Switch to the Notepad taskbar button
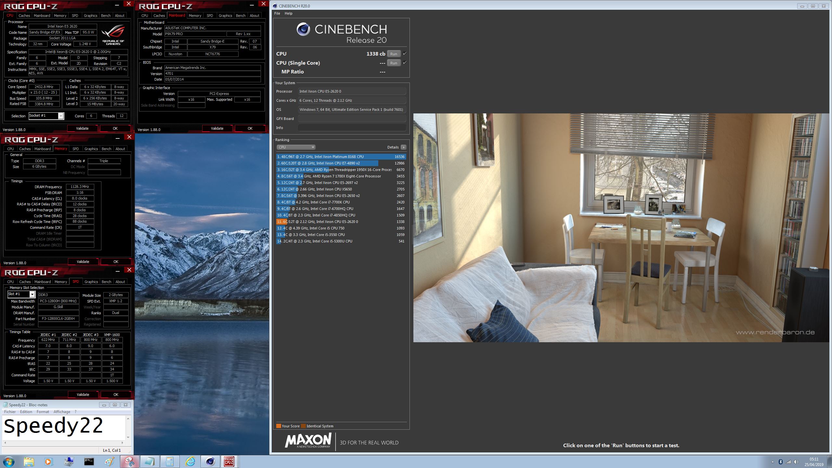The height and width of the screenshot is (468, 832). (149, 461)
